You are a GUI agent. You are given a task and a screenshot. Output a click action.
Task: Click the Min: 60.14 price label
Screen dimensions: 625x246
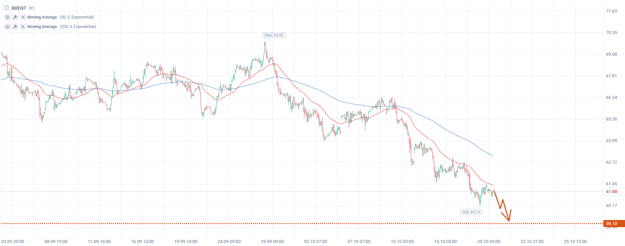pyautogui.click(x=471, y=212)
